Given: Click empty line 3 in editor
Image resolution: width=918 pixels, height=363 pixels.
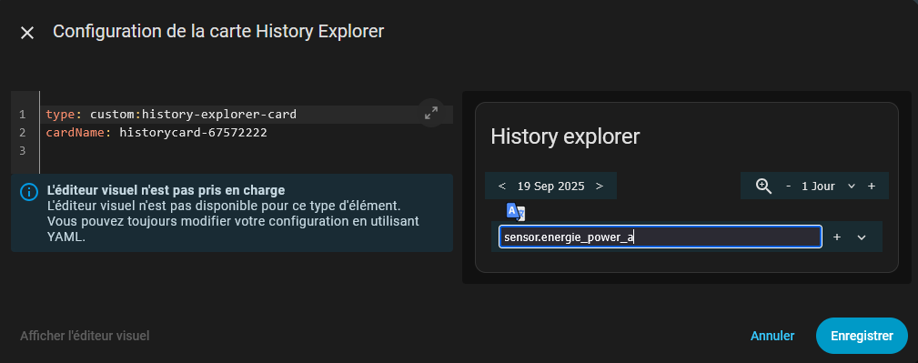Looking at the screenshot, I should pyautogui.click(x=246, y=151).
